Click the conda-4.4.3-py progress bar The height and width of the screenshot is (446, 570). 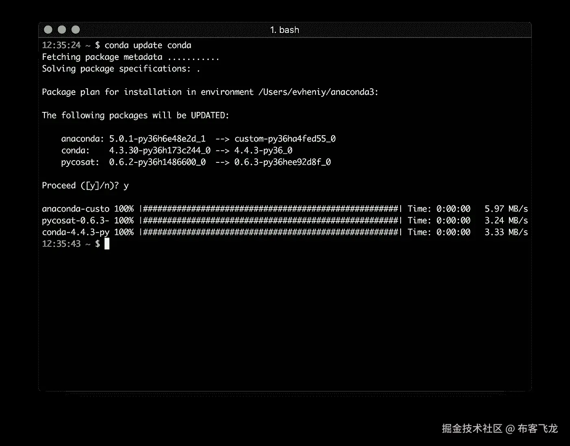[x=271, y=232]
